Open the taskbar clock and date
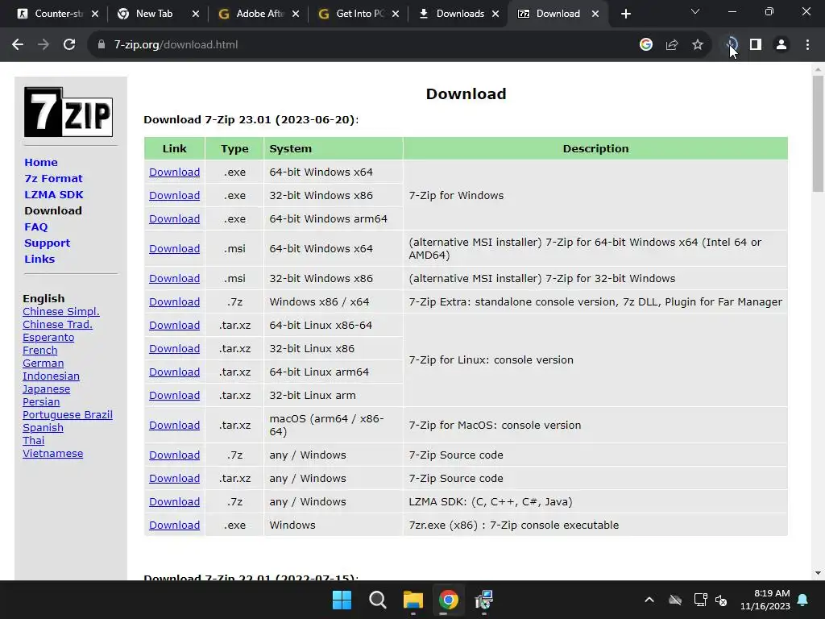This screenshot has height=619, width=825. pos(765,600)
